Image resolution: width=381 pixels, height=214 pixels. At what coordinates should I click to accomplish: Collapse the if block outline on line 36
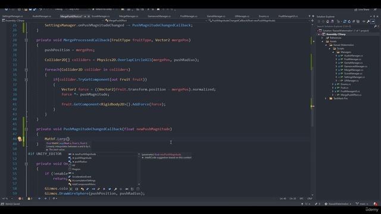coord(26,80)
